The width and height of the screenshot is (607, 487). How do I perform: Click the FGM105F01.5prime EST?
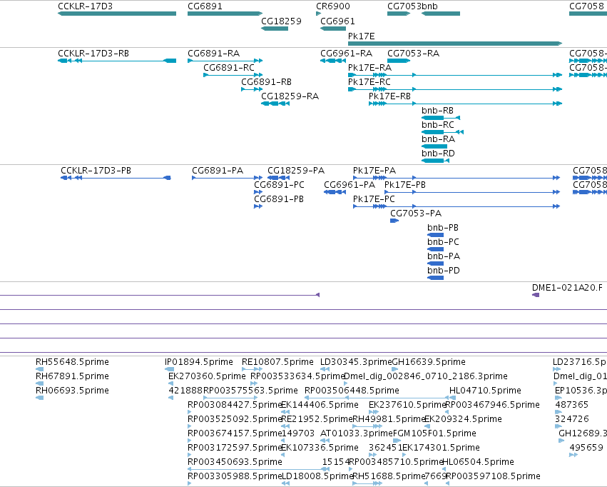click(397, 441)
